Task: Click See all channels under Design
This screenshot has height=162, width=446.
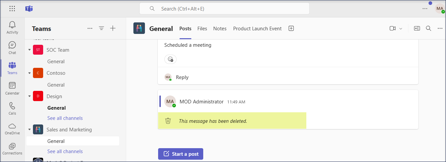Action: click(x=65, y=118)
